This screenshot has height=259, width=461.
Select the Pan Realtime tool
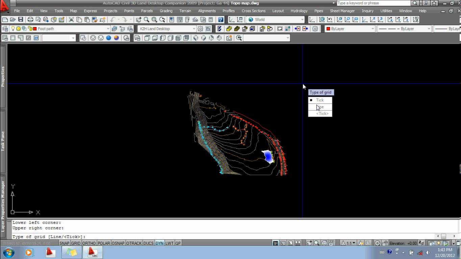pyautogui.click(x=138, y=19)
